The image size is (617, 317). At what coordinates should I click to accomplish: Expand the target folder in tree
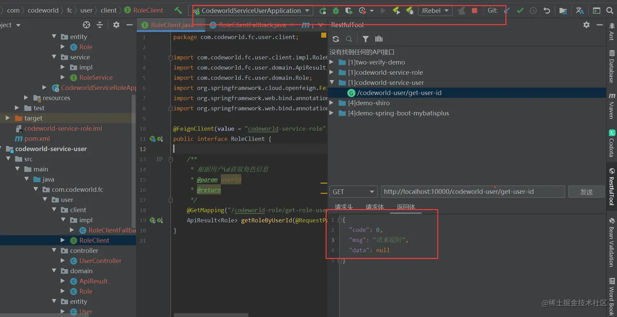coord(7,118)
